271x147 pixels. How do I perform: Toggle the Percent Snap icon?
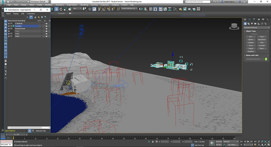click(x=108, y=9)
